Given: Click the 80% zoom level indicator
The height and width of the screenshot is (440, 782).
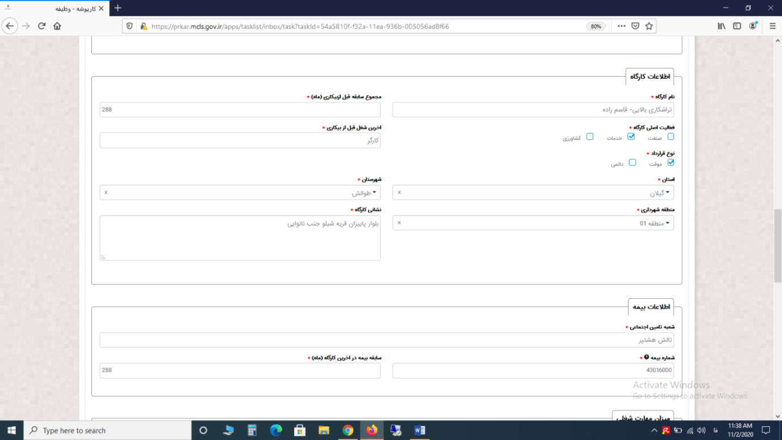Looking at the screenshot, I should click(595, 26).
